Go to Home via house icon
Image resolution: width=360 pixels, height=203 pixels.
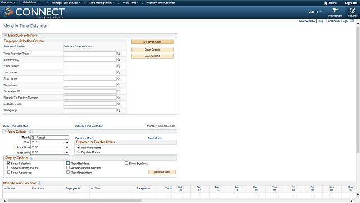click(325, 3)
